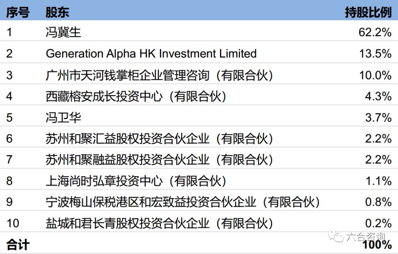Select the 合计 total row label
The height and width of the screenshot is (254, 398).
pos(17,245)
